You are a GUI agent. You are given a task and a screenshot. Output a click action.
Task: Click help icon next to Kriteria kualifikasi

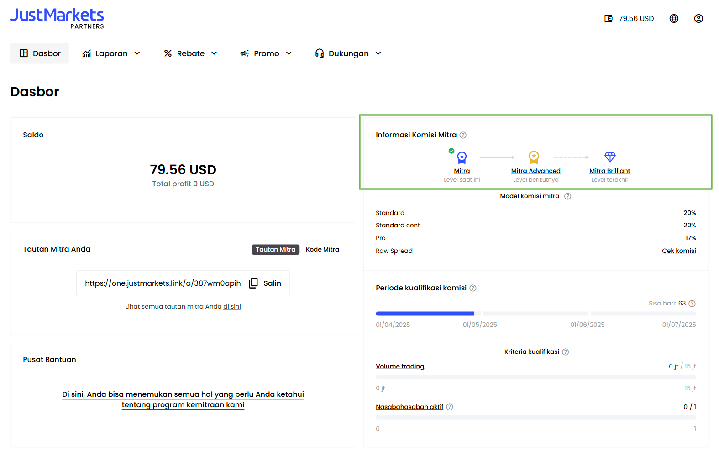pos(566,352)
